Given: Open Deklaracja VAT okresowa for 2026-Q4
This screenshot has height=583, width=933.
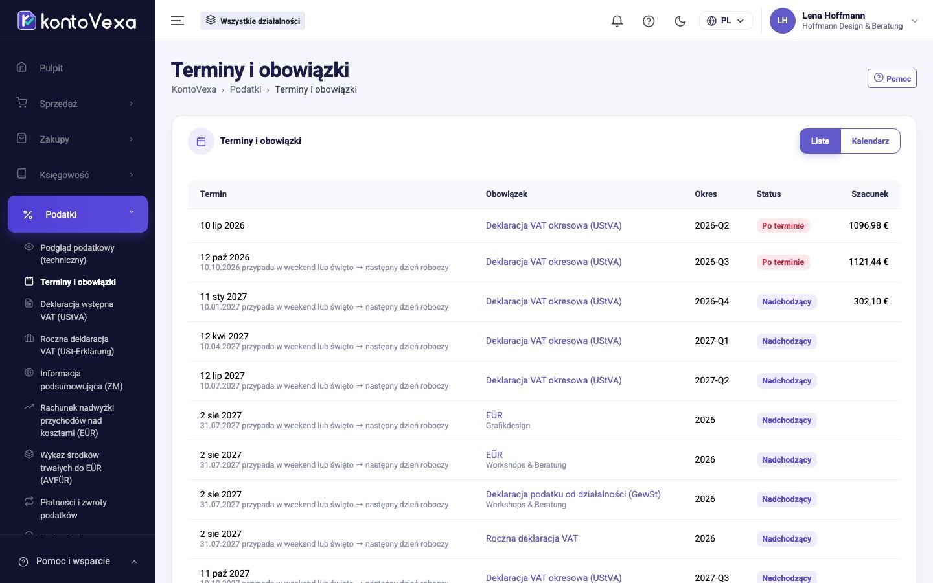Looking at the screenshot, I should pos(554,301).
